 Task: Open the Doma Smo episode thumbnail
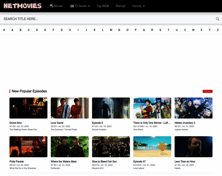coord(28,108)
